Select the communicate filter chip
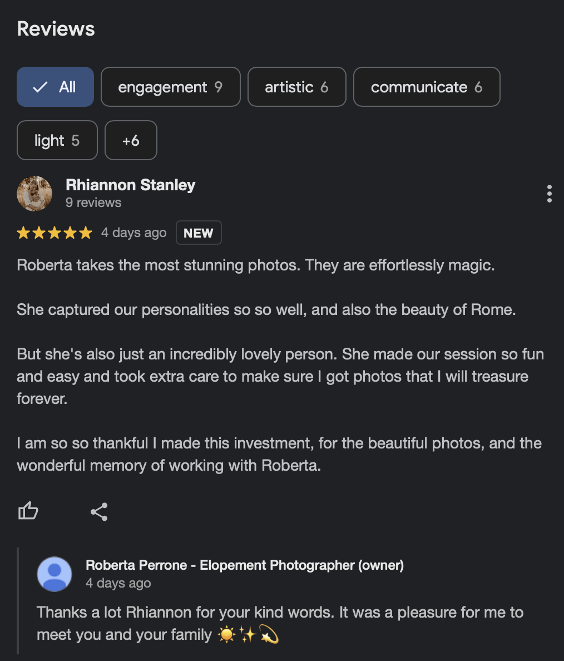Screen dimensions: 564x661 point(426,87)
